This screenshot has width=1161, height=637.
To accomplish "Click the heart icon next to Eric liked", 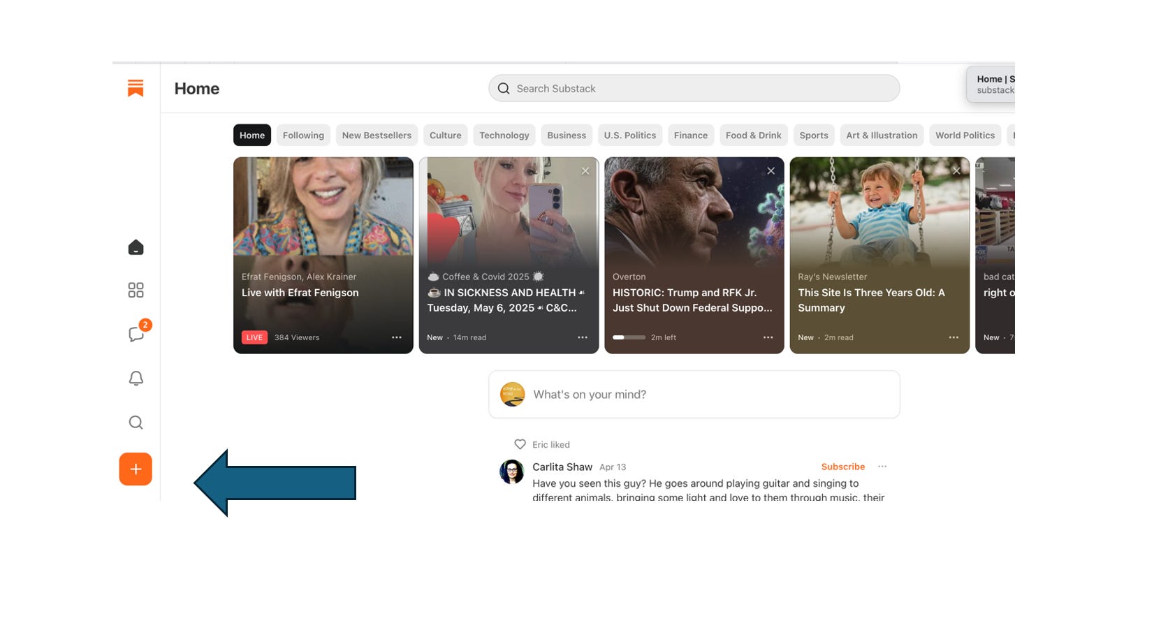I will click(x=520, y=444).
